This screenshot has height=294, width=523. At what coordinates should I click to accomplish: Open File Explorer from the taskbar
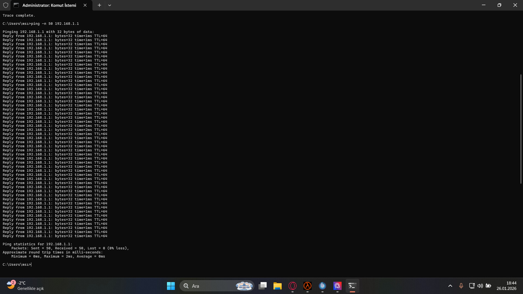tap(278, 286)
